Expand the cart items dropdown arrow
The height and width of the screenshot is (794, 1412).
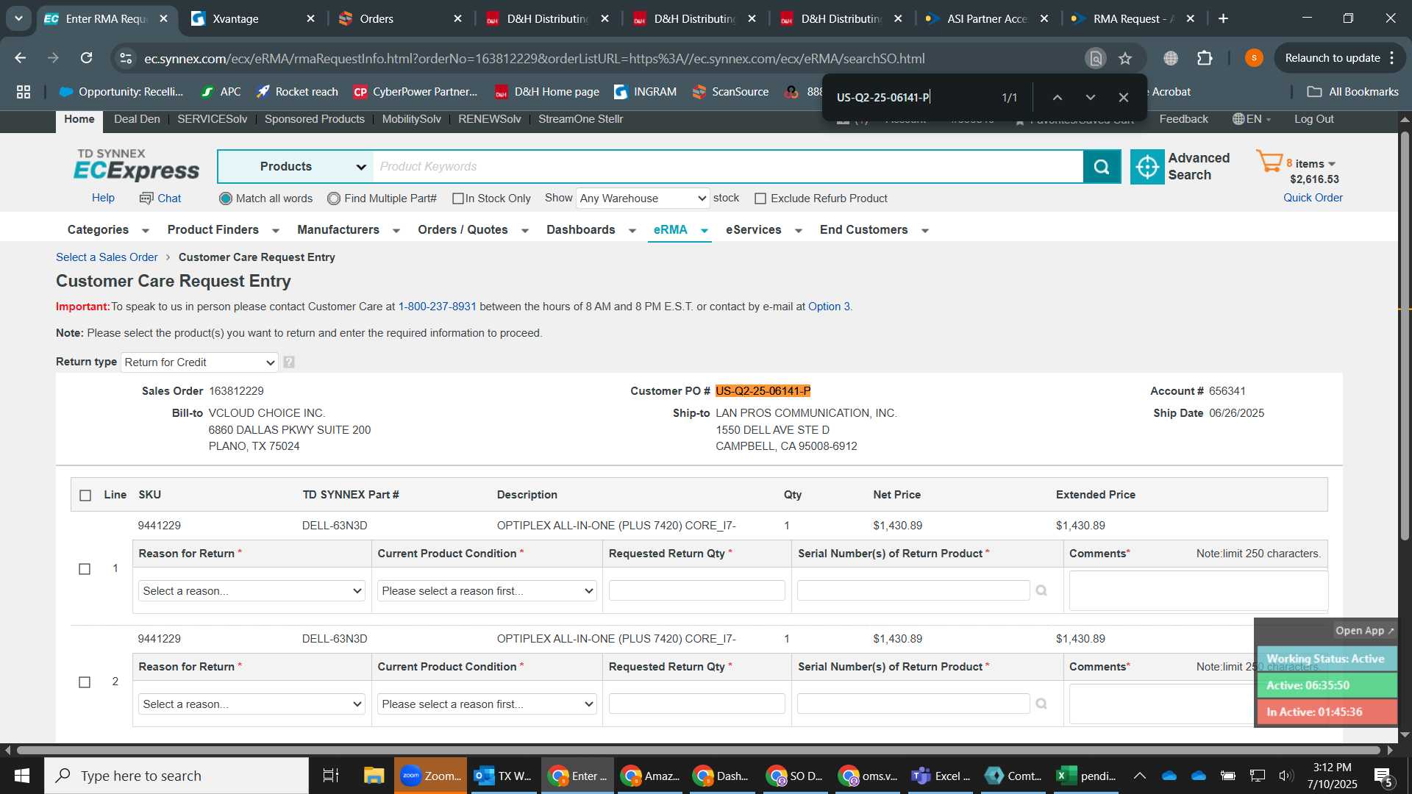coord(1332,164)
